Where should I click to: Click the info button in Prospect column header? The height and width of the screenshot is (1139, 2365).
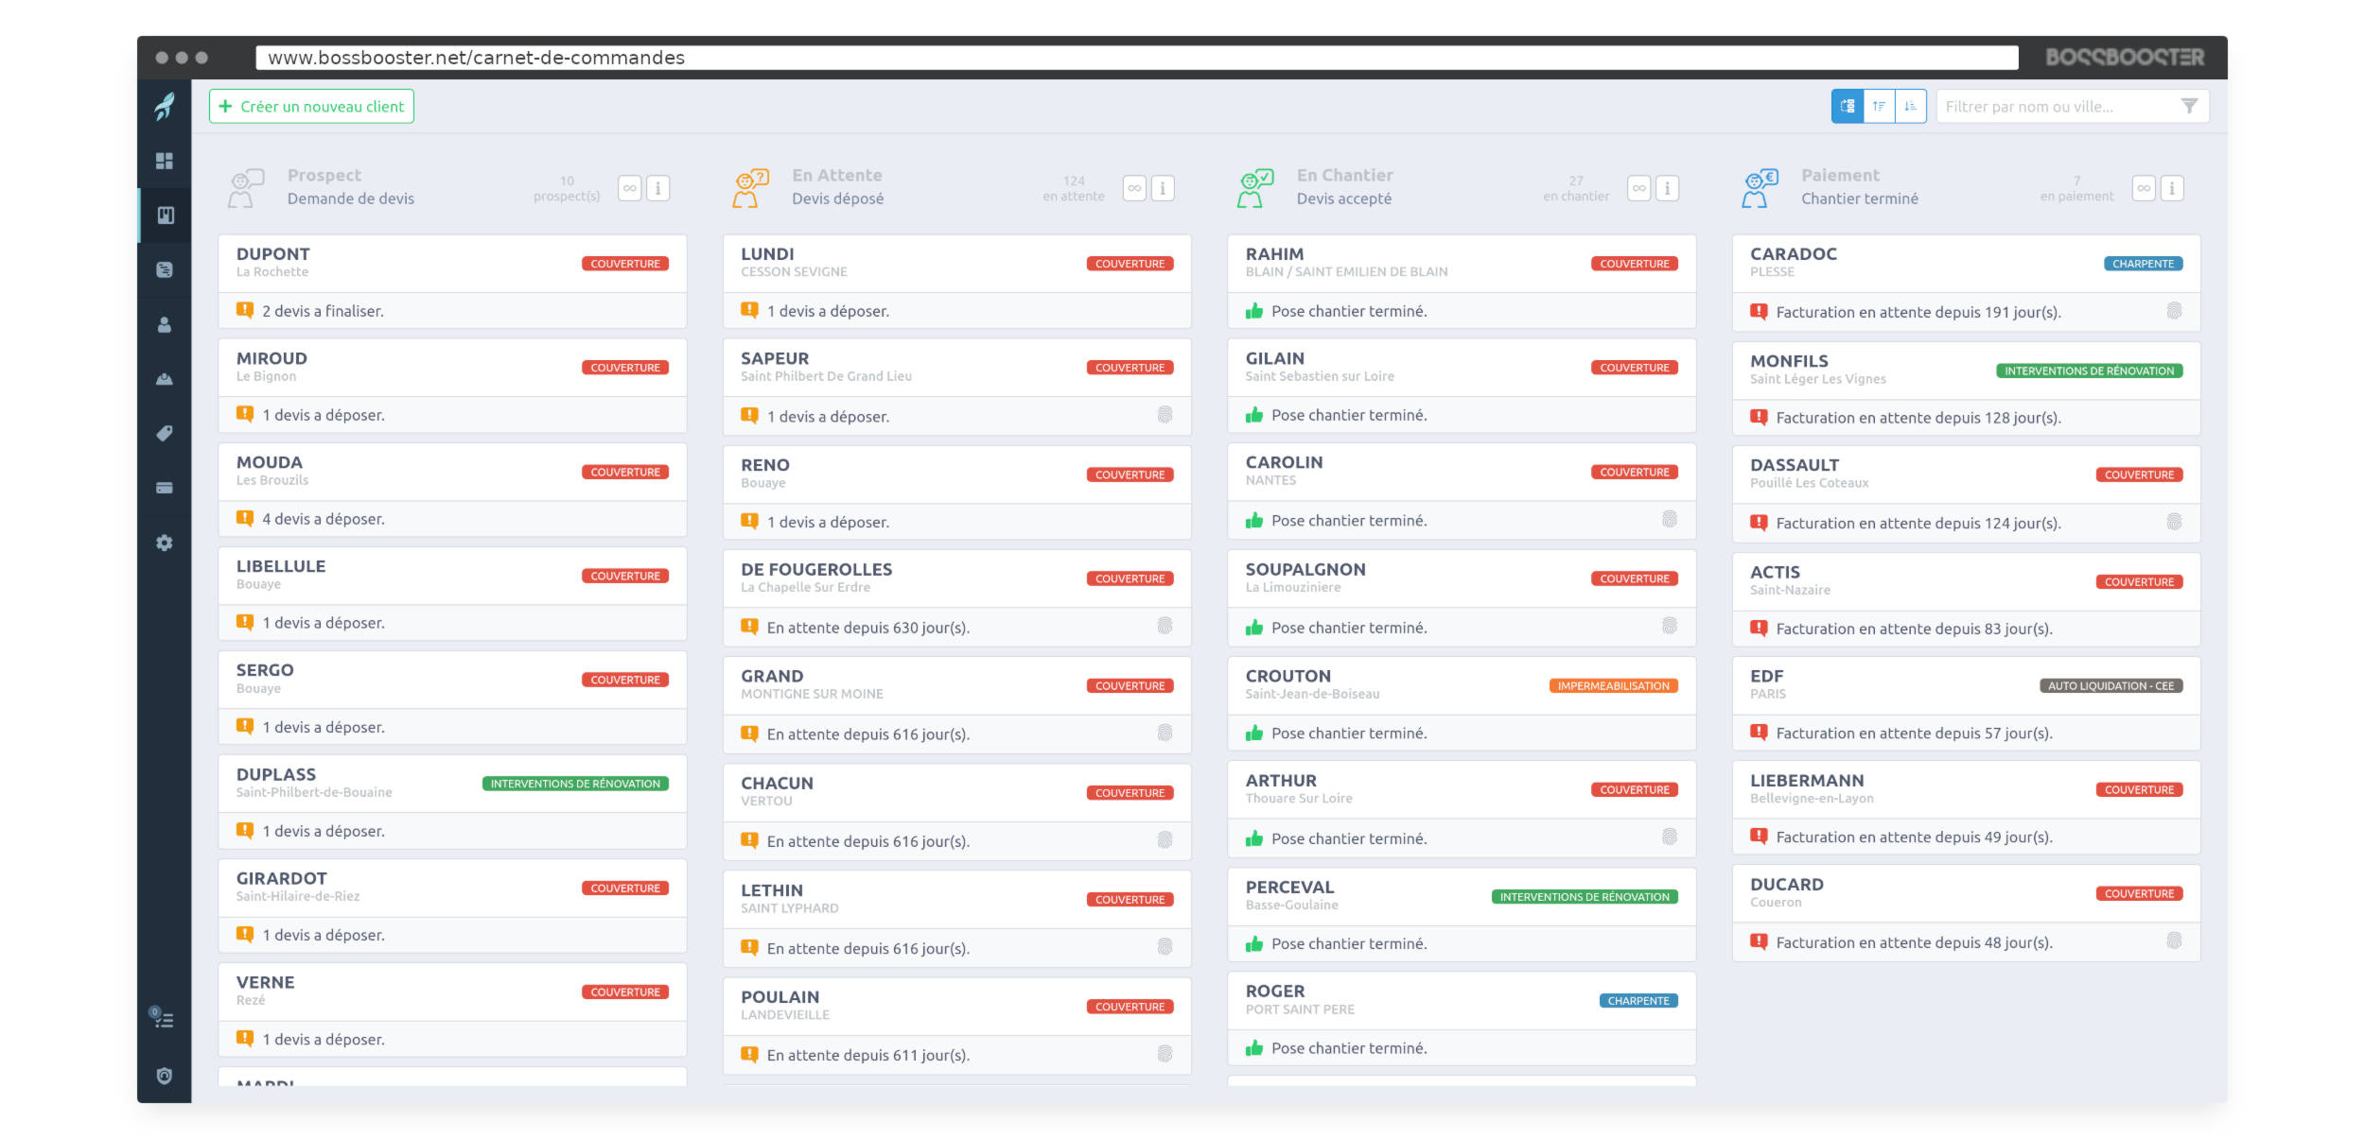[658, 188]
